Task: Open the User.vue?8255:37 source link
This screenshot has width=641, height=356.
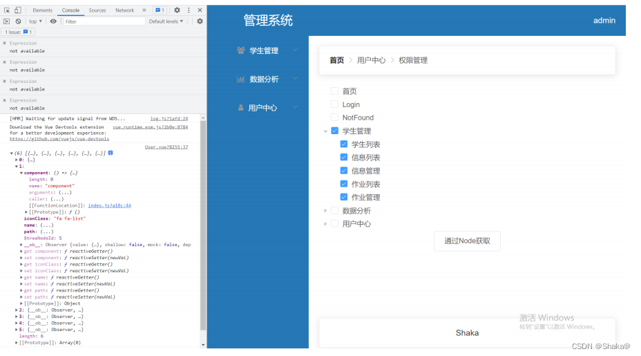Action: [166, 147]
